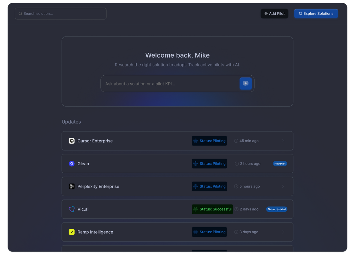Click the clock icon beside 45 min ago

(236, 141)
